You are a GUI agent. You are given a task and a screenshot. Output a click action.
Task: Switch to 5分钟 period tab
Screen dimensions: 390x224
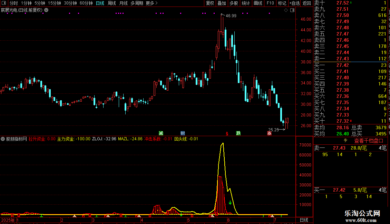click(x=40, y=3)
